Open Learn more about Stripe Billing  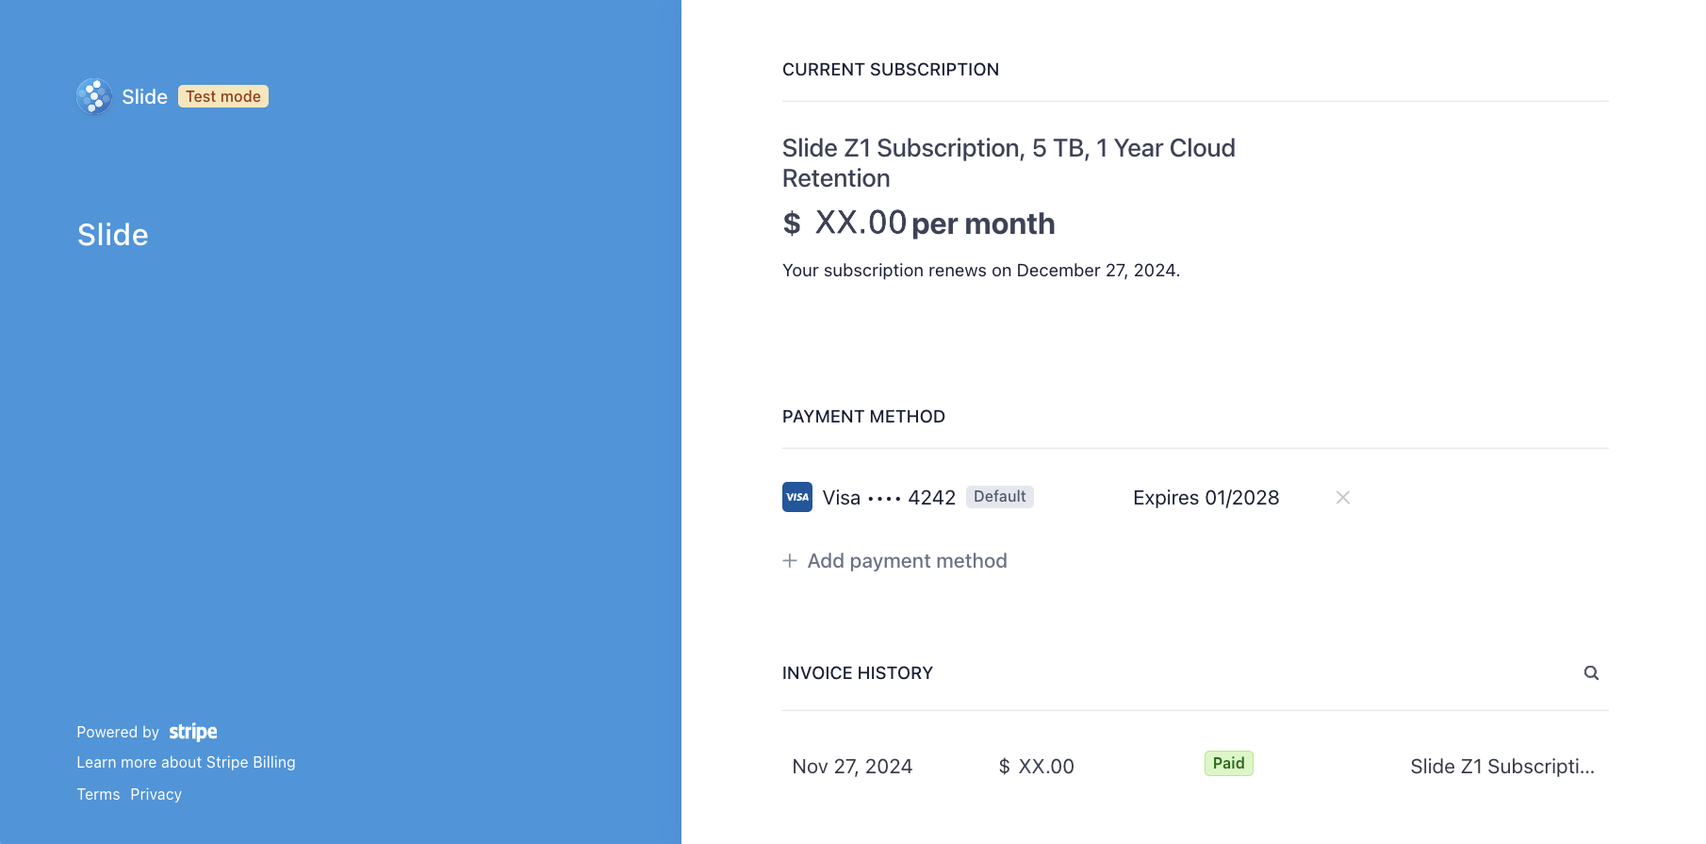(x=186, y=762)
